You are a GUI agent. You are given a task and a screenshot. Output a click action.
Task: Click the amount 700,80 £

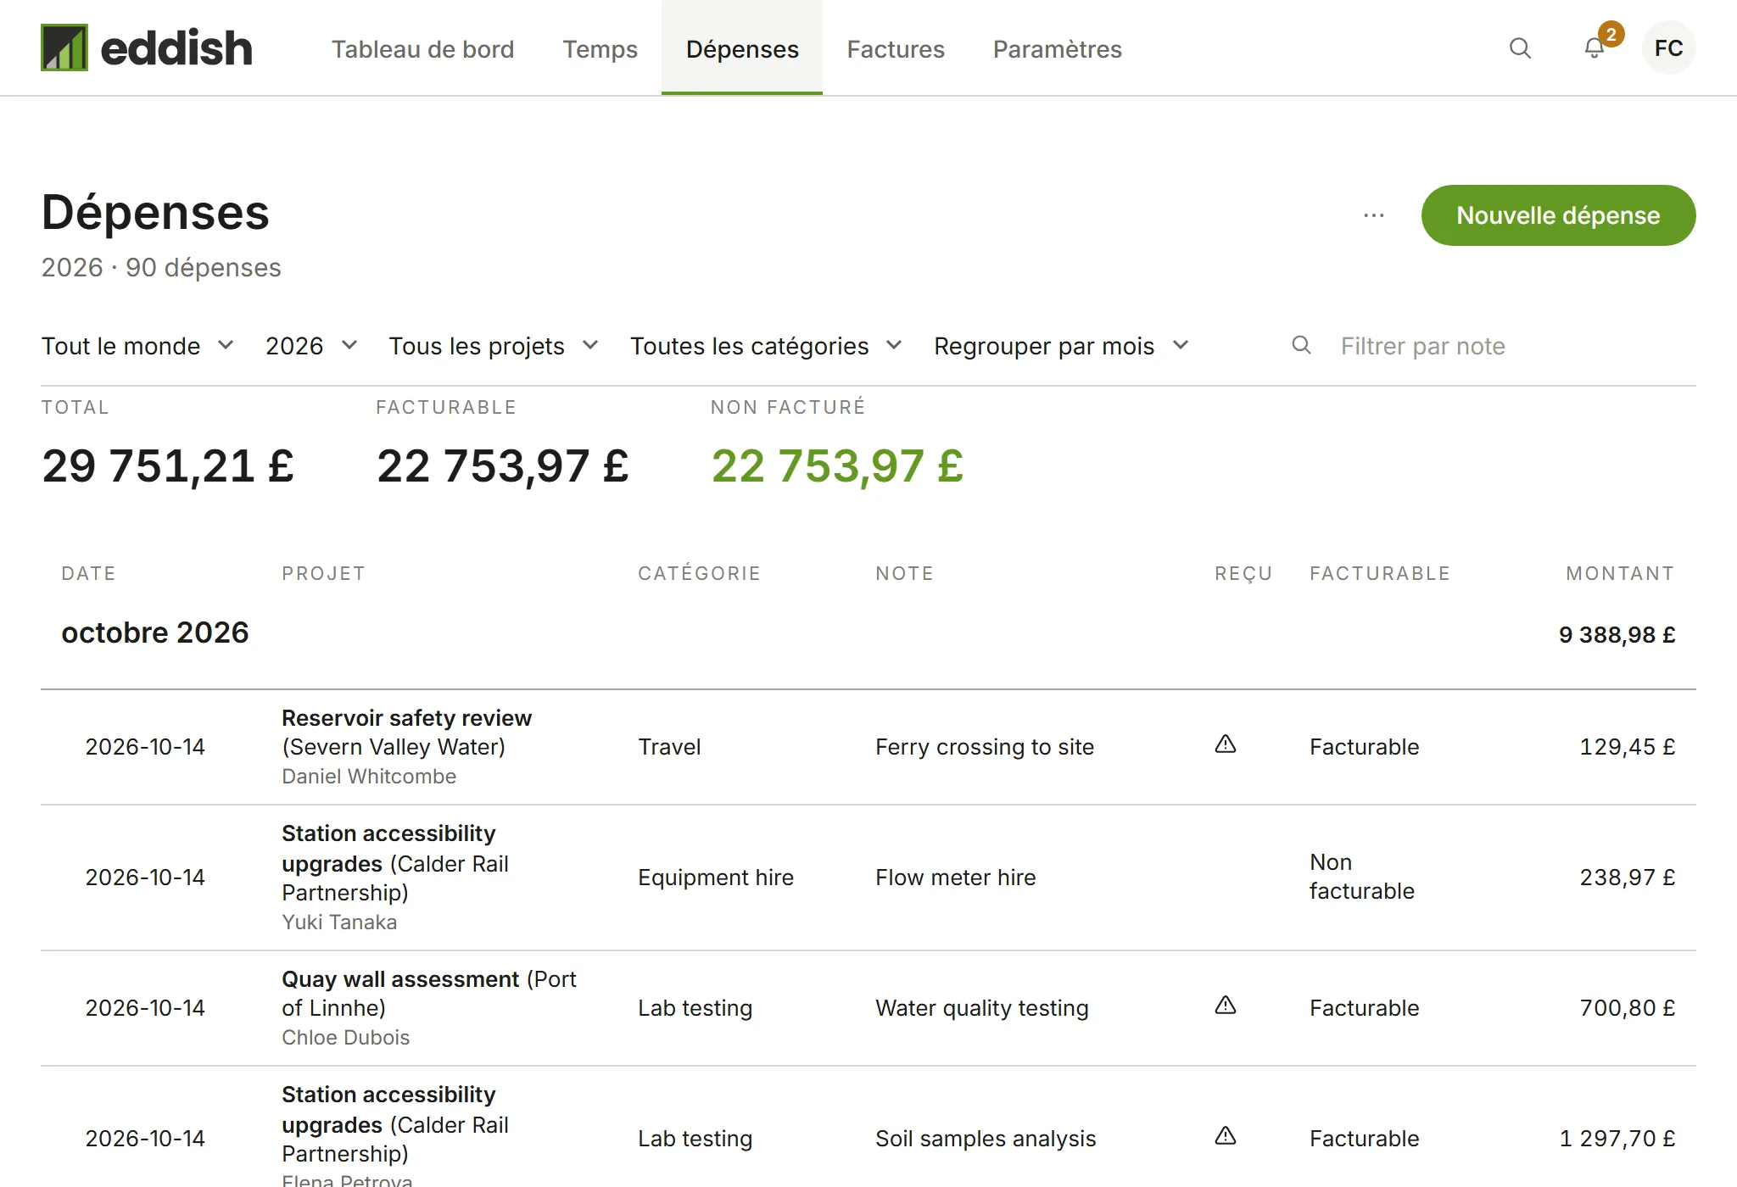pyautogui.click(x=1627, y=1008)
